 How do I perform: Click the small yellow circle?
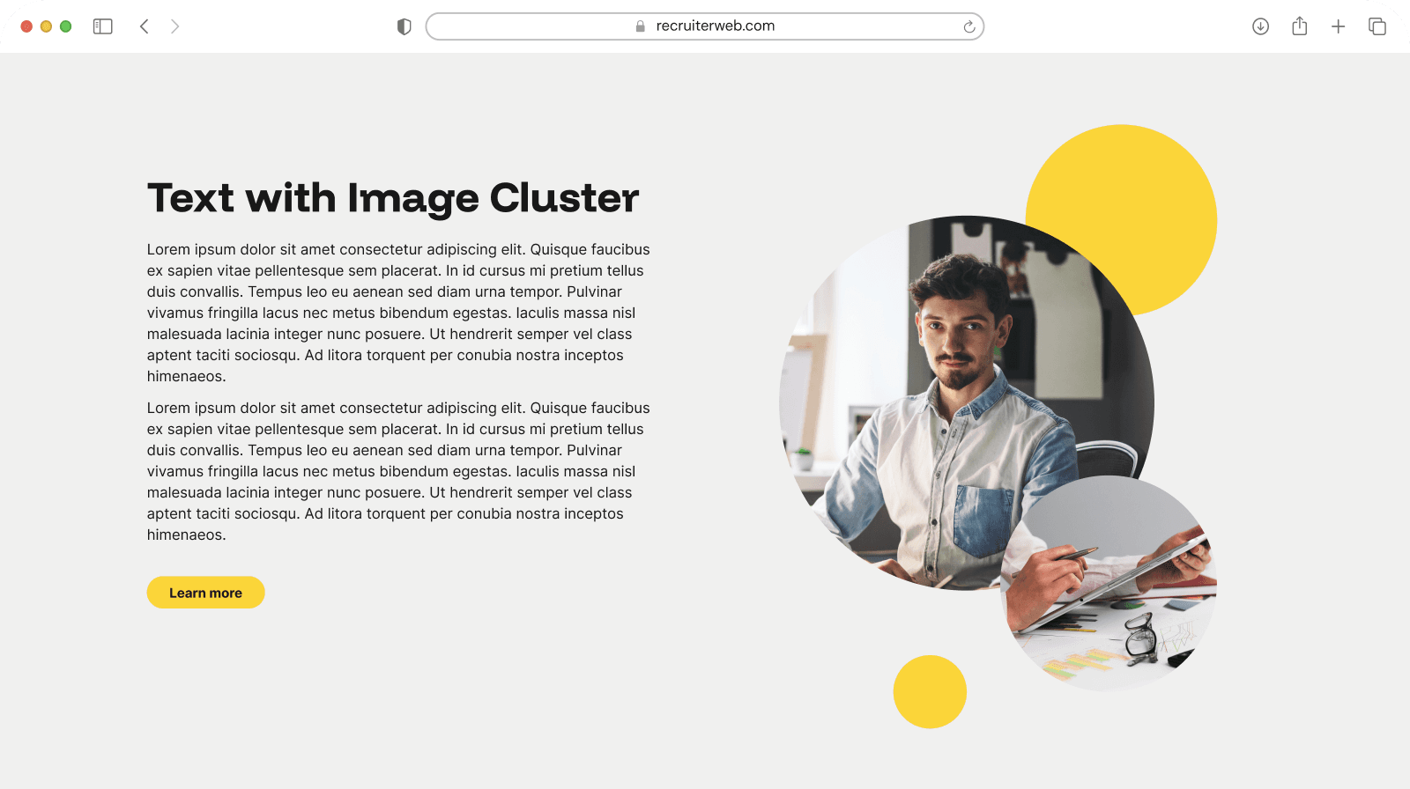coord(930,692)
